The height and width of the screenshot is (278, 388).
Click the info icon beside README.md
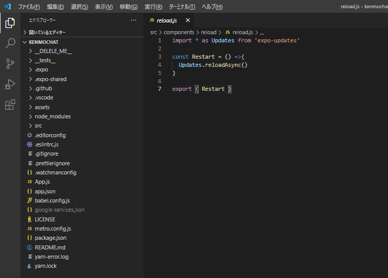(30, 247)
